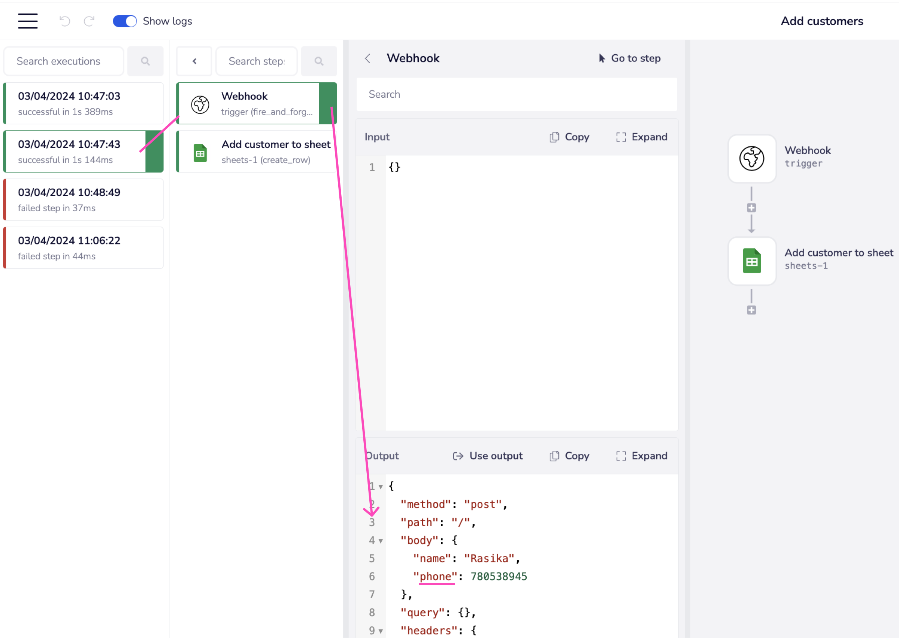Add a step after Add customer to sheet
The width and height of the screenshot is (899, 638).
tap(751, 310)
